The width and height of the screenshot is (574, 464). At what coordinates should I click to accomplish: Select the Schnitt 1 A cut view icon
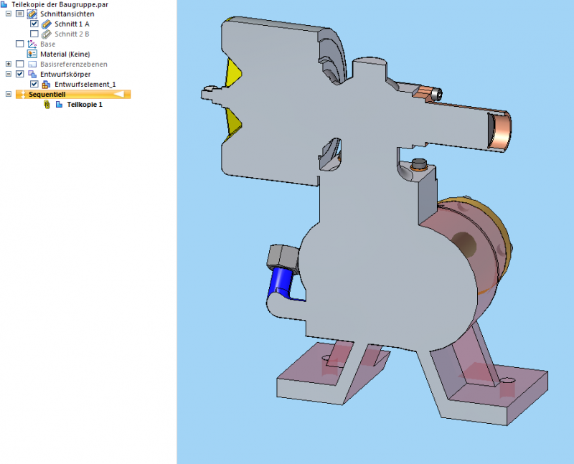(46, 22)
